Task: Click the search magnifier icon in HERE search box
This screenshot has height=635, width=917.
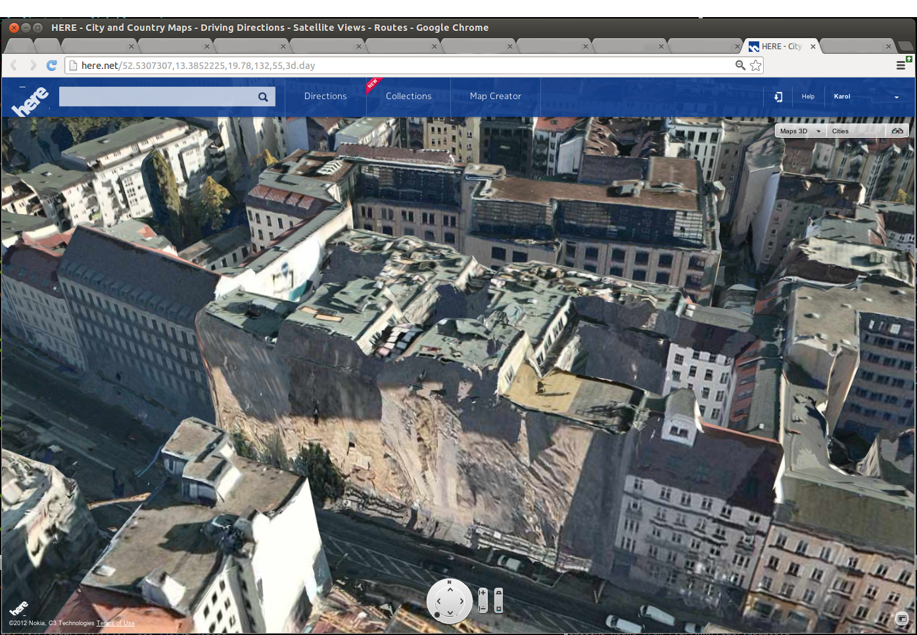Action: tap(263, 97)
